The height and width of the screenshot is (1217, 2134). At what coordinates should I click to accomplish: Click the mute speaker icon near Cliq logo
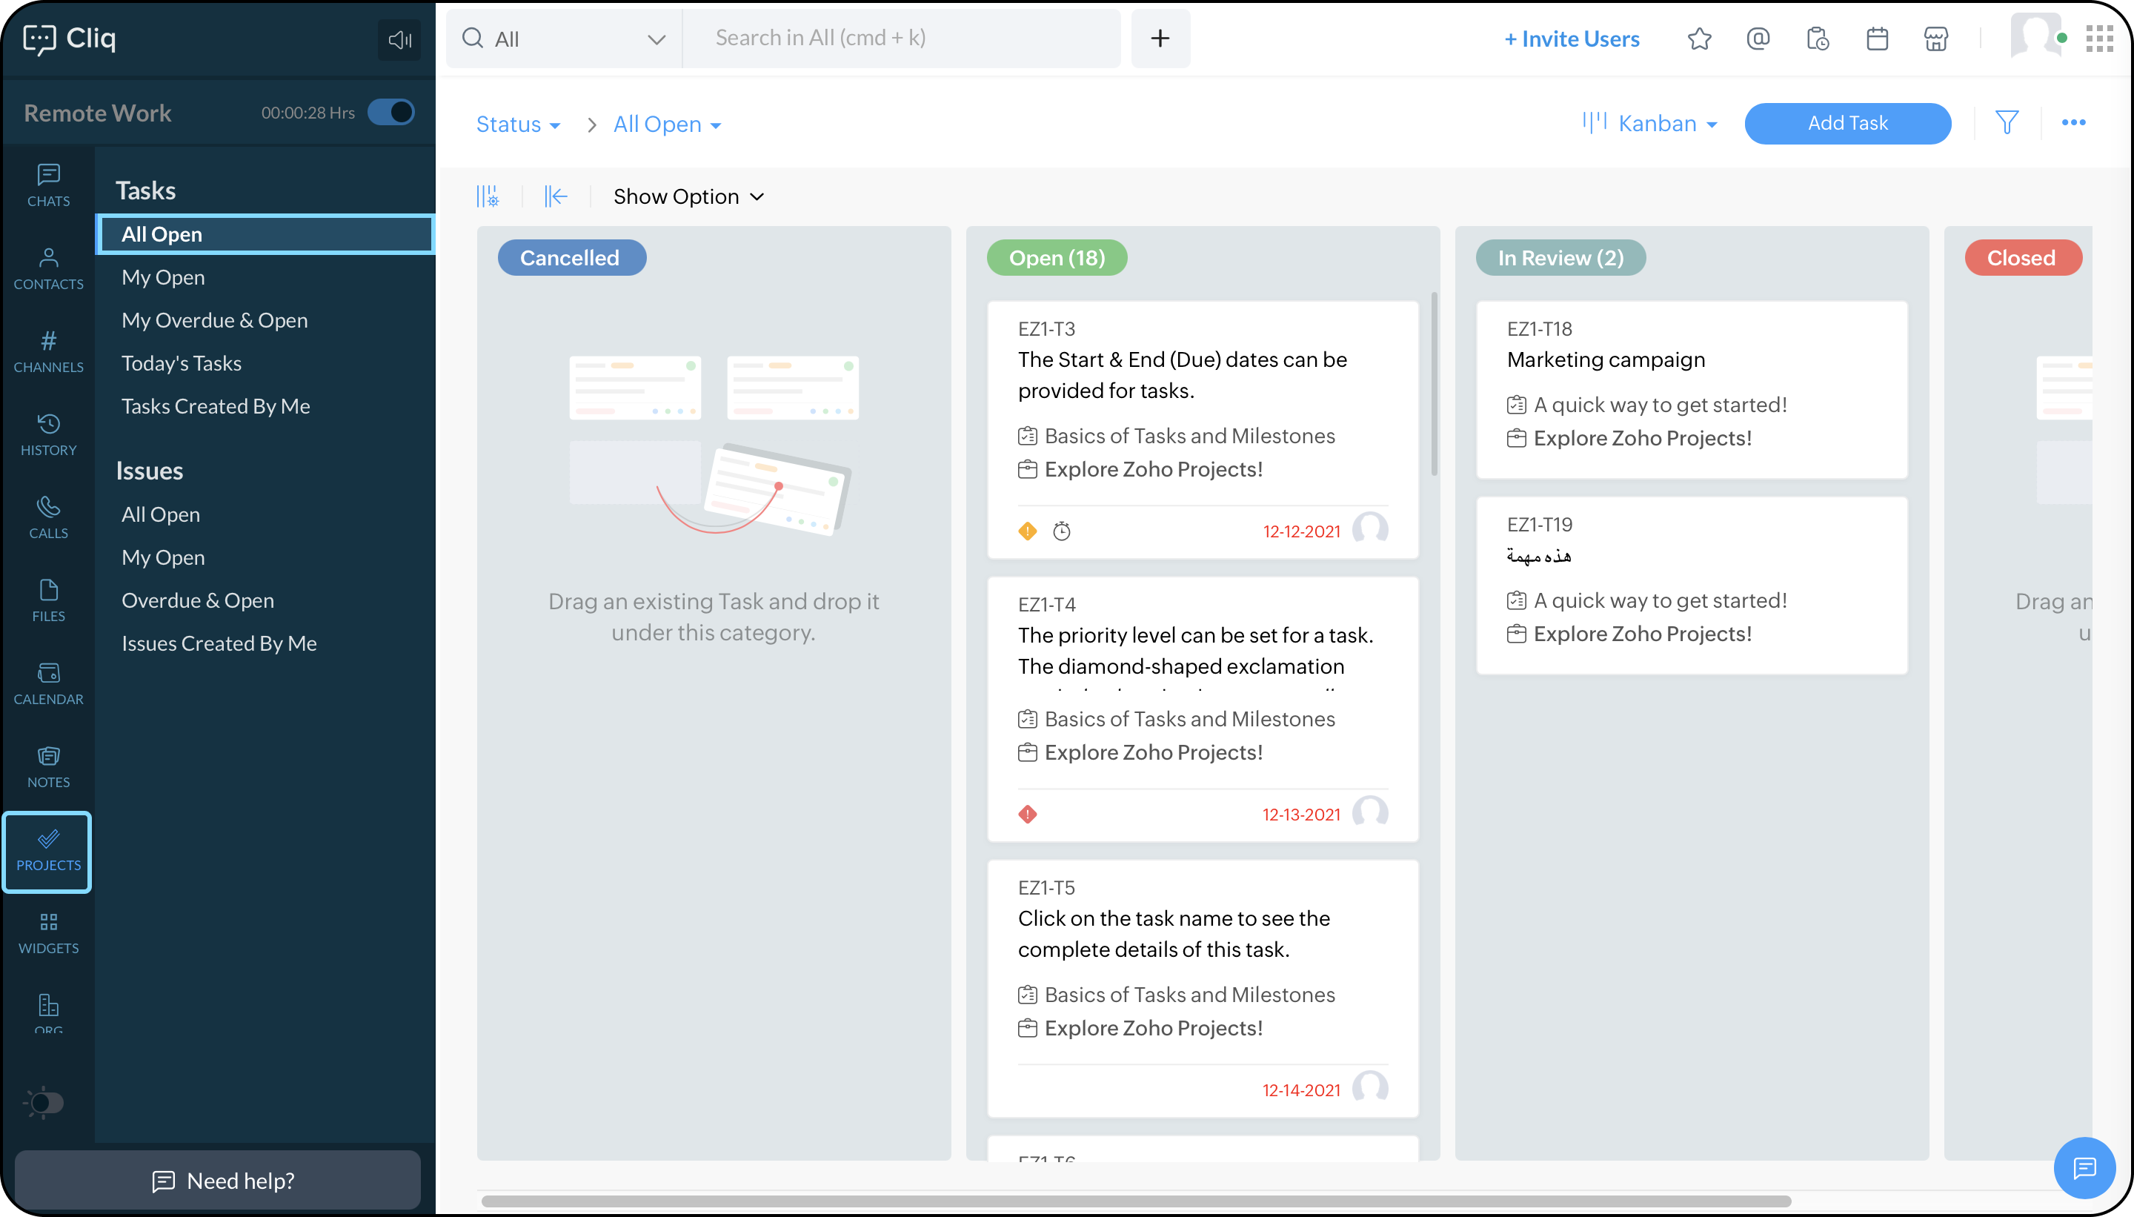399,39
